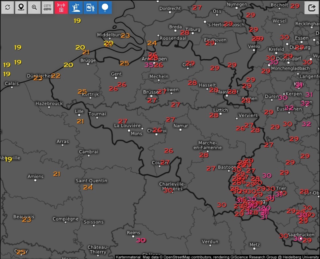320x259 pixels.
Task: Click the 28 value near Marche-en-Famenne
Action: tap(204, 155)
